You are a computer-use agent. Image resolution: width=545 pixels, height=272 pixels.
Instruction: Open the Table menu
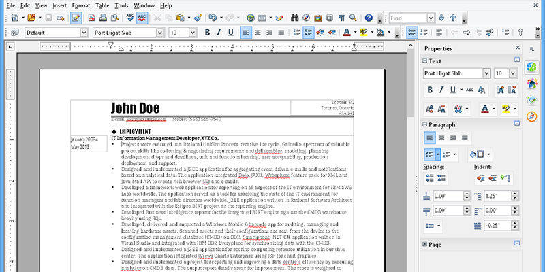(x=102, y=5)
